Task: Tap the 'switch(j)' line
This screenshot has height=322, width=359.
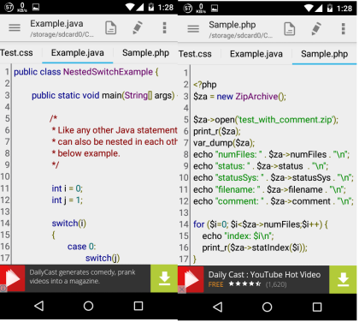Action: (x=103, y=258)
